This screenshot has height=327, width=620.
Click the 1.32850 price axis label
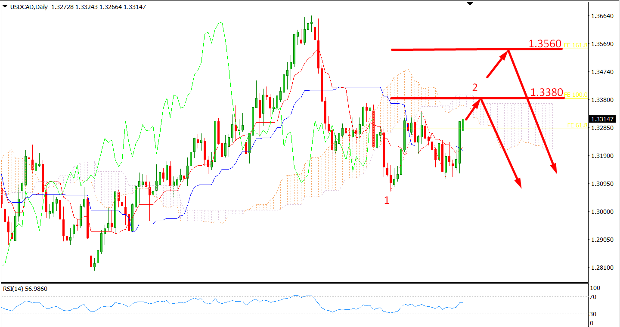(x=602, y=128)
